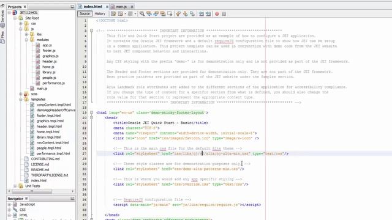
Task: Close the index.html editor tab
Action: [107, 7]
